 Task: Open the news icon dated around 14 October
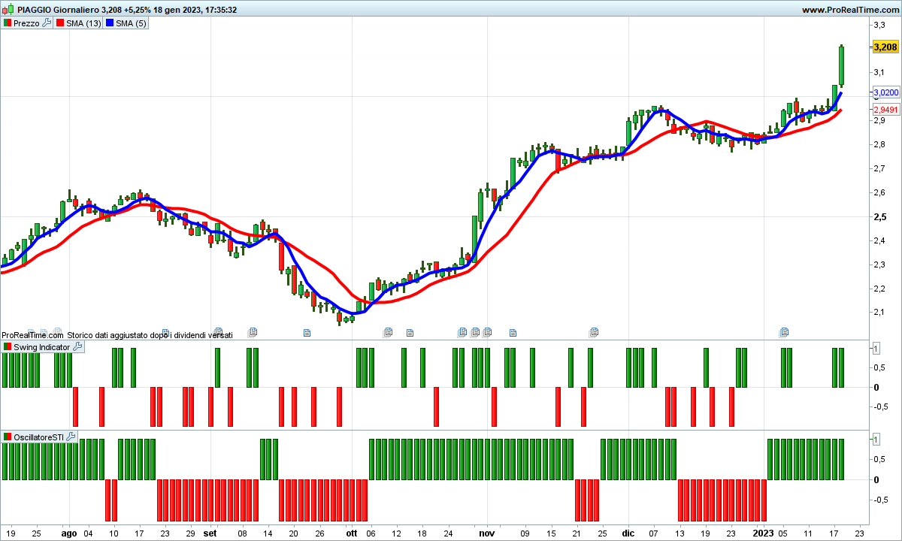tap(410, 331)
